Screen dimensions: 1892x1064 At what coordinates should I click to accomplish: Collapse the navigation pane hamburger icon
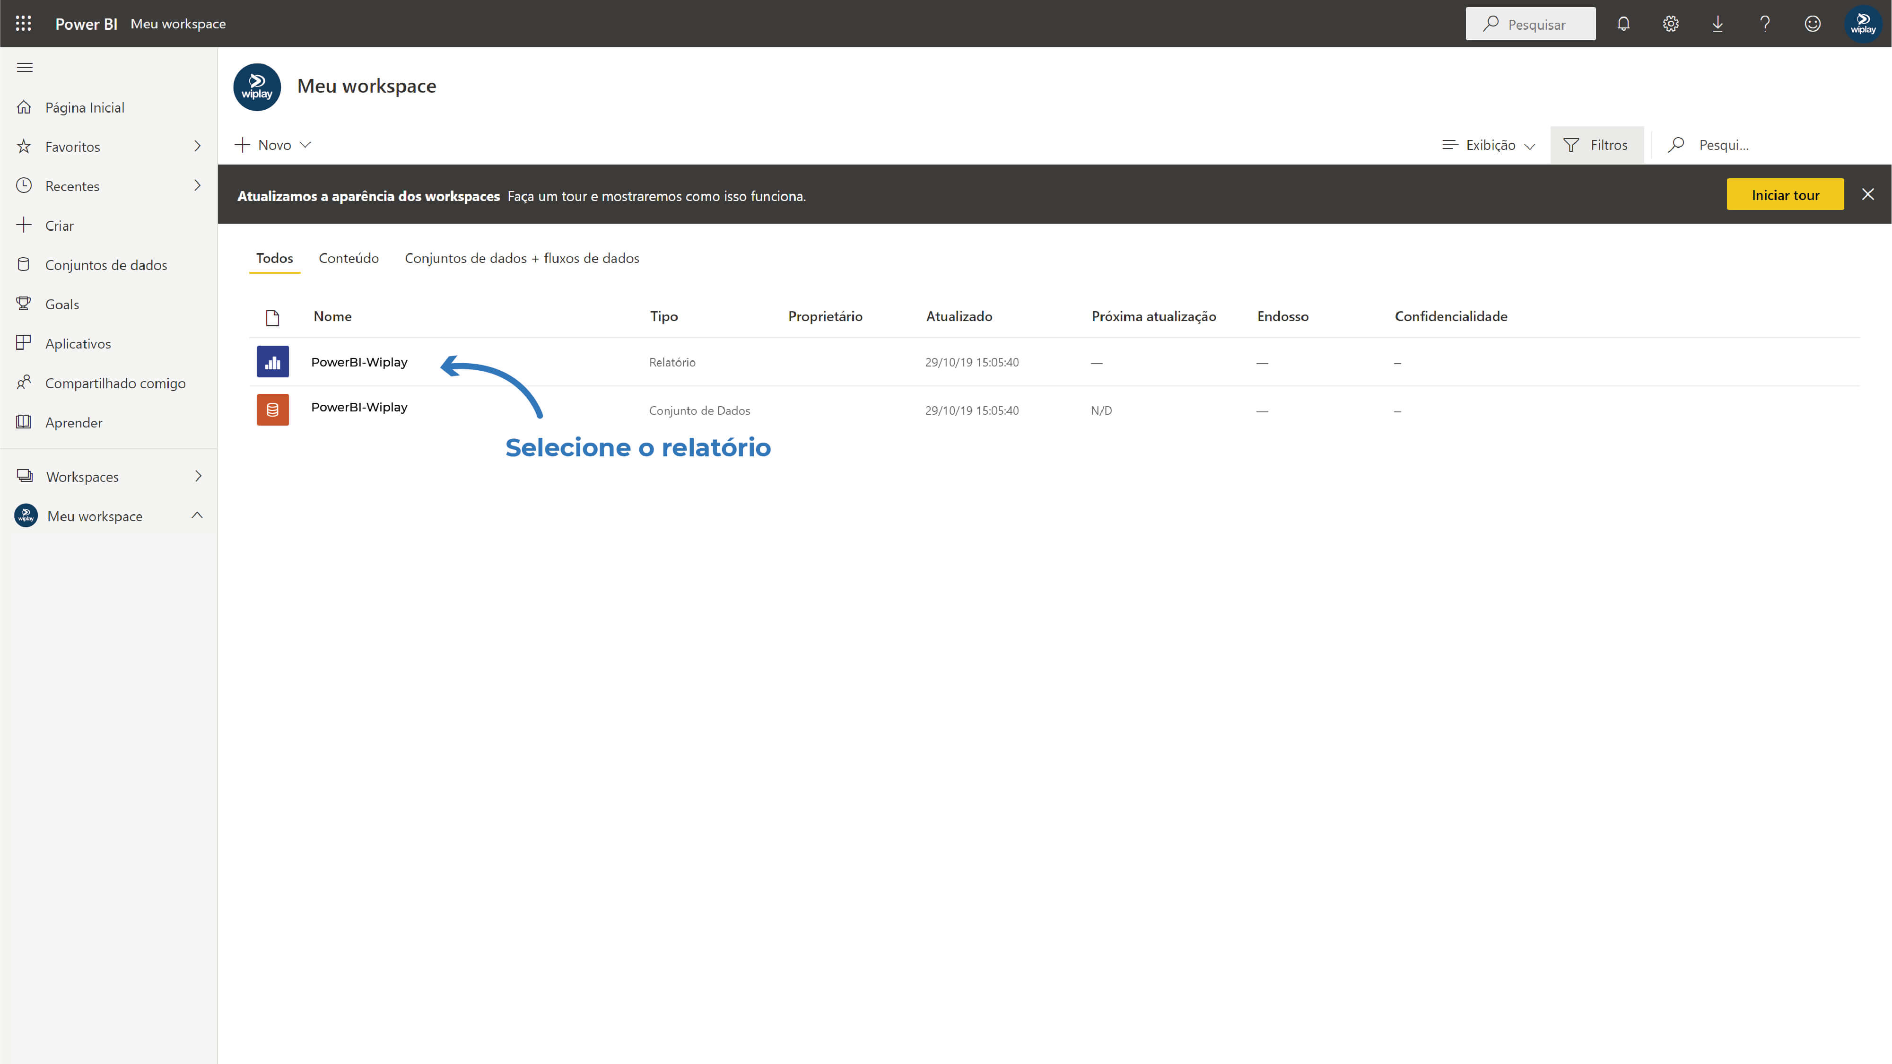pyautogui.click(x=25, y=68)
